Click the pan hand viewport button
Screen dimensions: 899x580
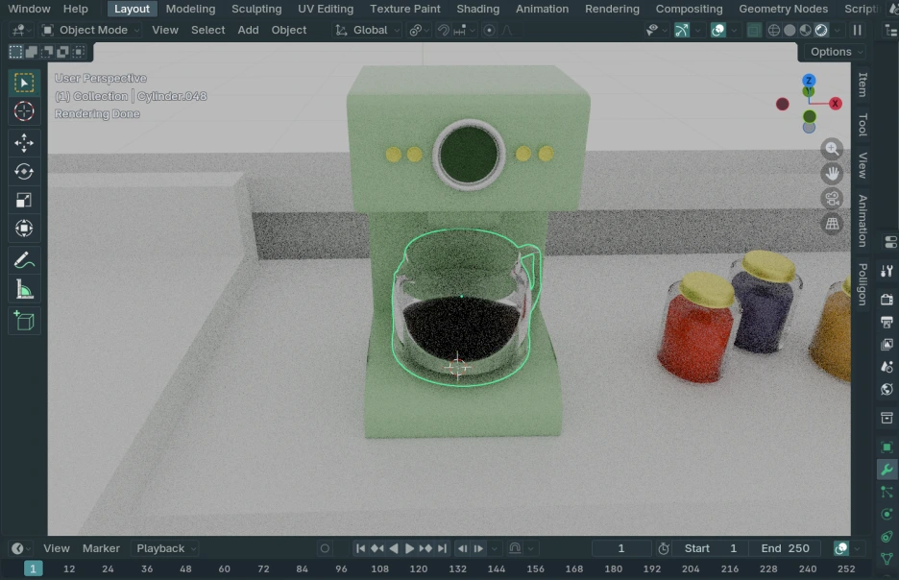(832, 174)
